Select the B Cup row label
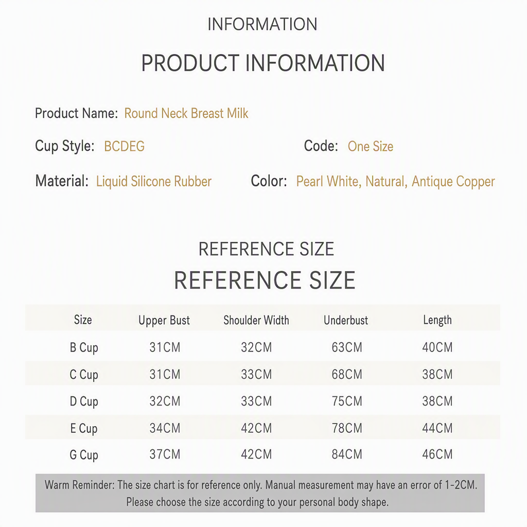Image resolution: width=527 pixels, height=527 pixels. pos(84,347)
